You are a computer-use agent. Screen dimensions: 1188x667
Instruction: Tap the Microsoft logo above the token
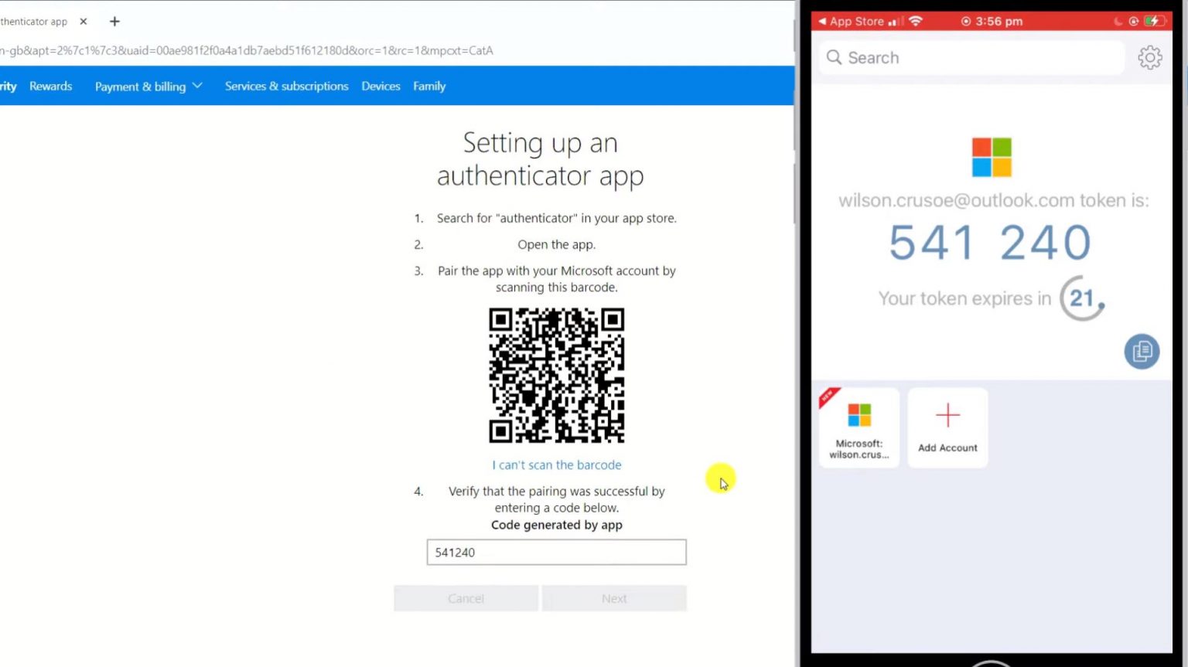pos(991,156)
